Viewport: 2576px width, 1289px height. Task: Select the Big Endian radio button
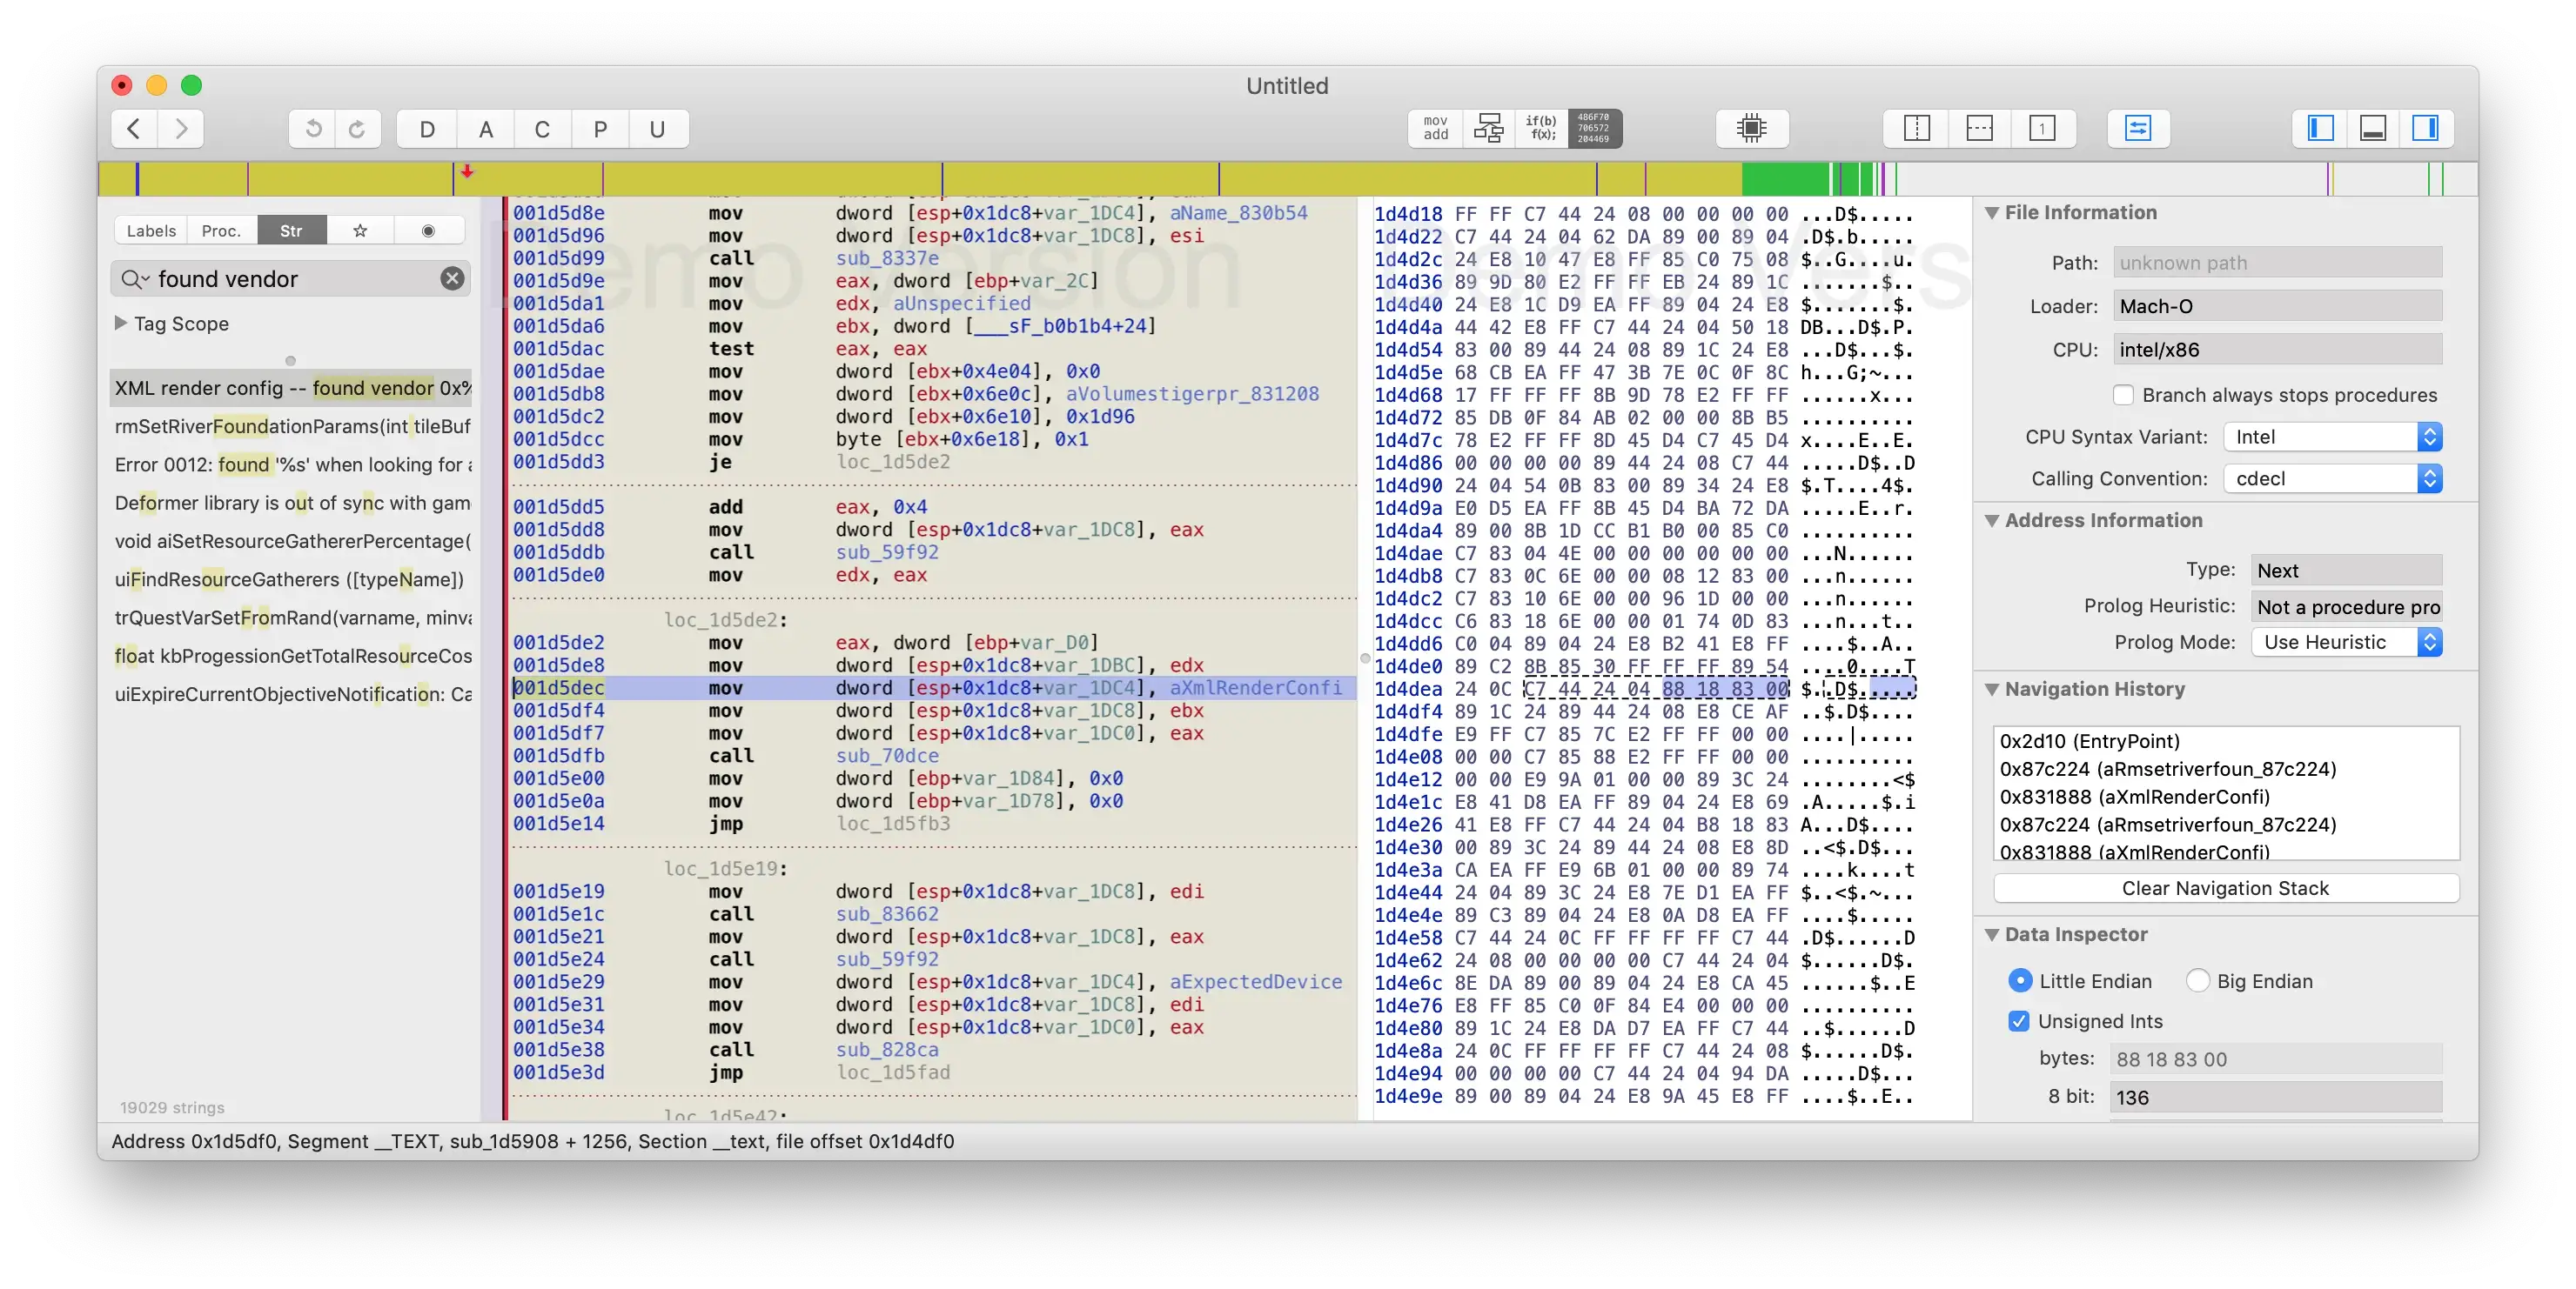point(2197,981)
